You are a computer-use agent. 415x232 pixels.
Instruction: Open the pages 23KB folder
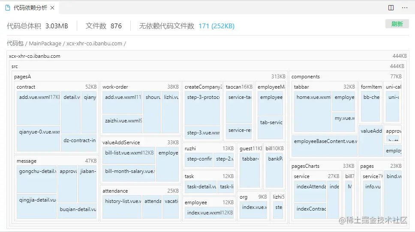[381, 166]
